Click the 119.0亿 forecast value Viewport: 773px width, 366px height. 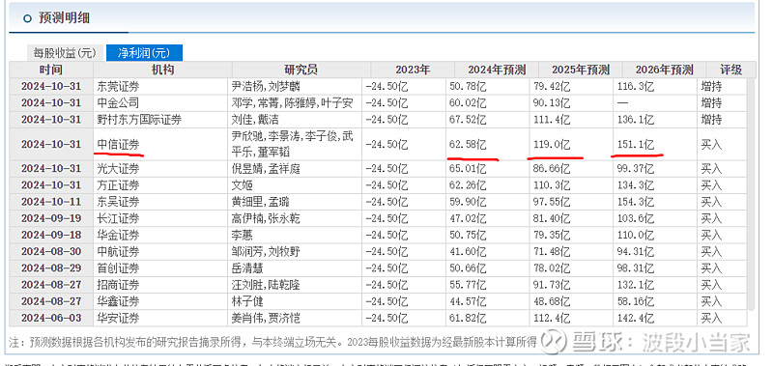click(x=551, y=144)
